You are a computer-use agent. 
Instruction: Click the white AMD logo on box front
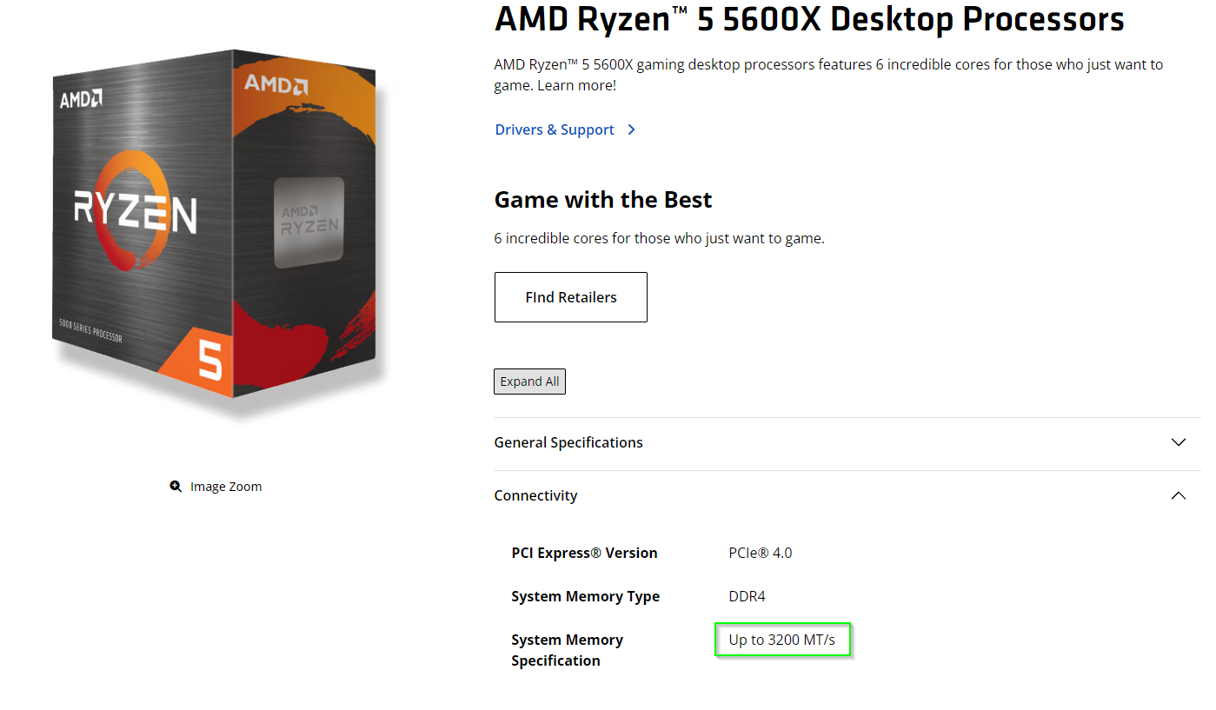pos(82,99)
